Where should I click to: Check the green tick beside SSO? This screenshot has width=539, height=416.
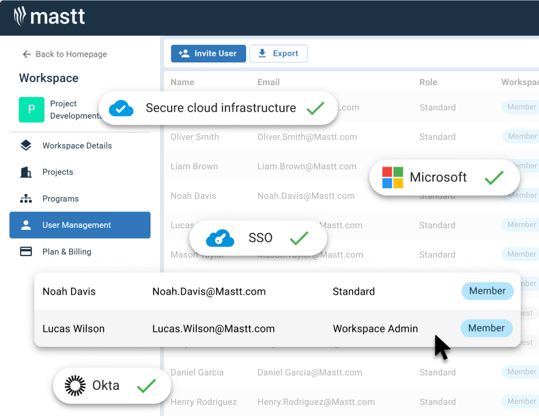299,238
